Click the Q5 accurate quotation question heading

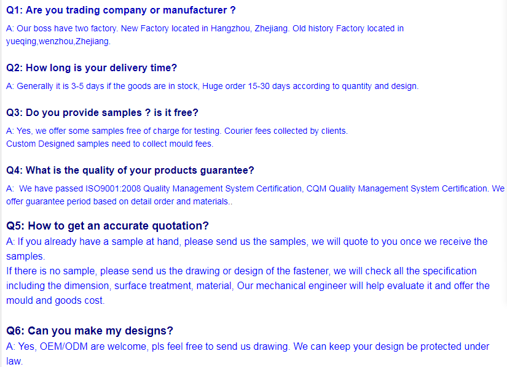point(108,226)
